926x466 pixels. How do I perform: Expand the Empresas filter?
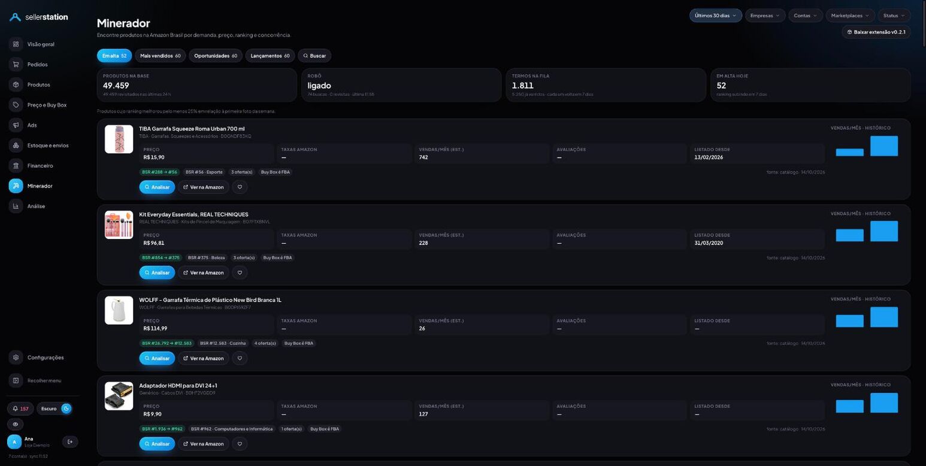coord(765,16)
